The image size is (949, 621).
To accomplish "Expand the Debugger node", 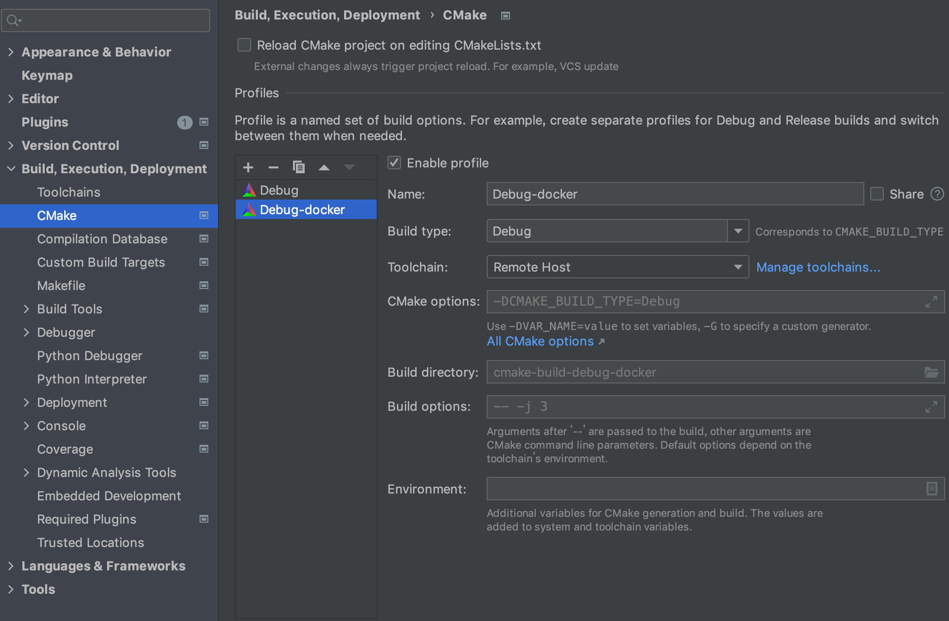I will 27,332.
